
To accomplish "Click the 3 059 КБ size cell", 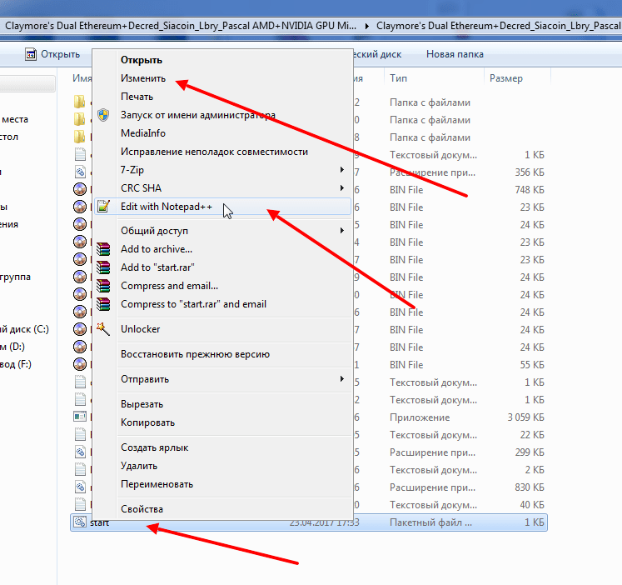I will [525, 417].
